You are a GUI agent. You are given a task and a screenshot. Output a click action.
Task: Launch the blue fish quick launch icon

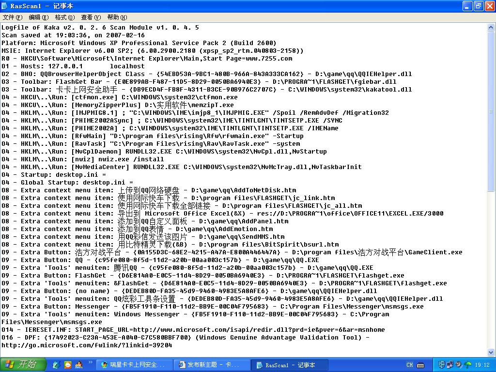(56, 365)
